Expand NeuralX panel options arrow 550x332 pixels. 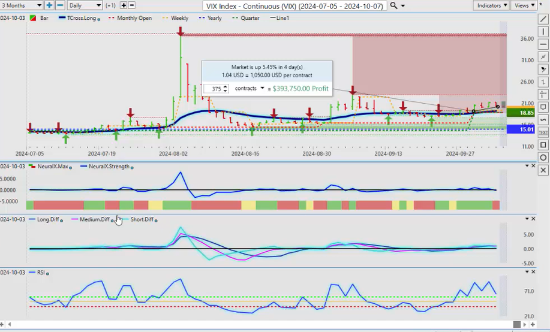click(x=527, y=166)
